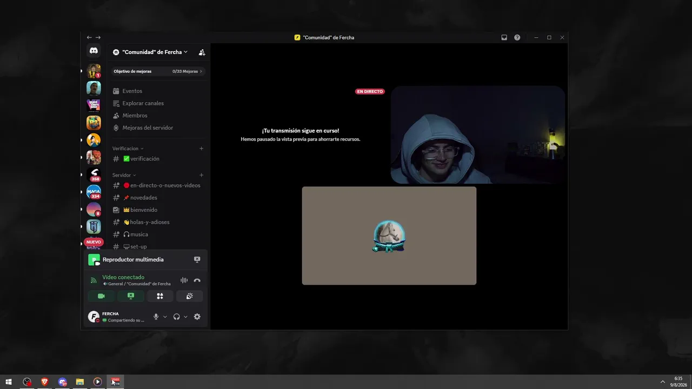The image size is (692, 389).
Task: Toggle the camera off
Action: coord(101,296)
